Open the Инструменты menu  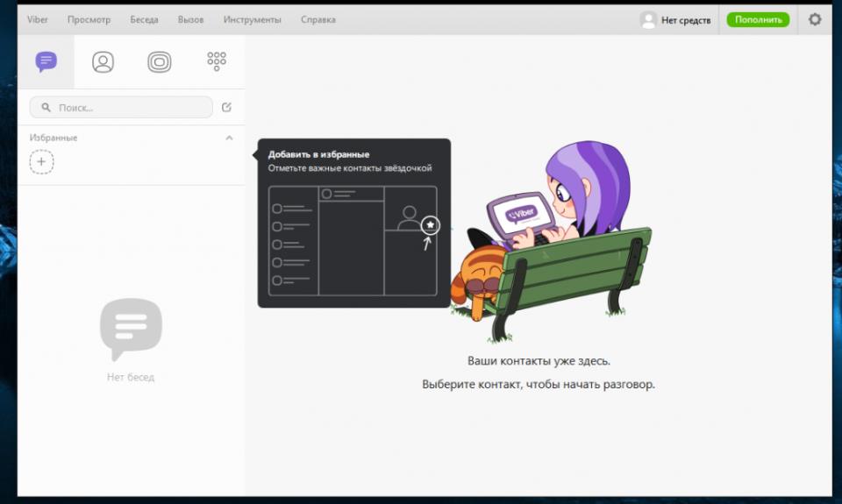[x=252, y=19]
